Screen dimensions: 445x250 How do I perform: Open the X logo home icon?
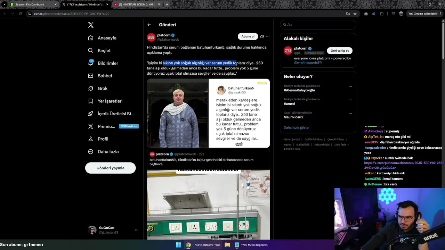coord(91,25)
